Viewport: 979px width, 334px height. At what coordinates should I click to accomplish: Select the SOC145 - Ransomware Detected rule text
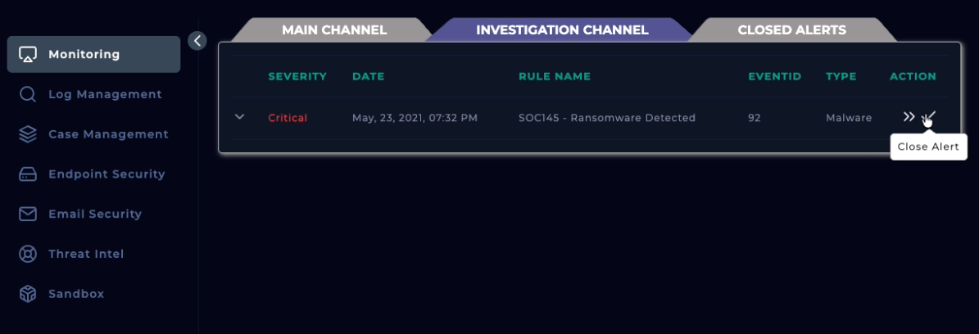tap(606, 118)
